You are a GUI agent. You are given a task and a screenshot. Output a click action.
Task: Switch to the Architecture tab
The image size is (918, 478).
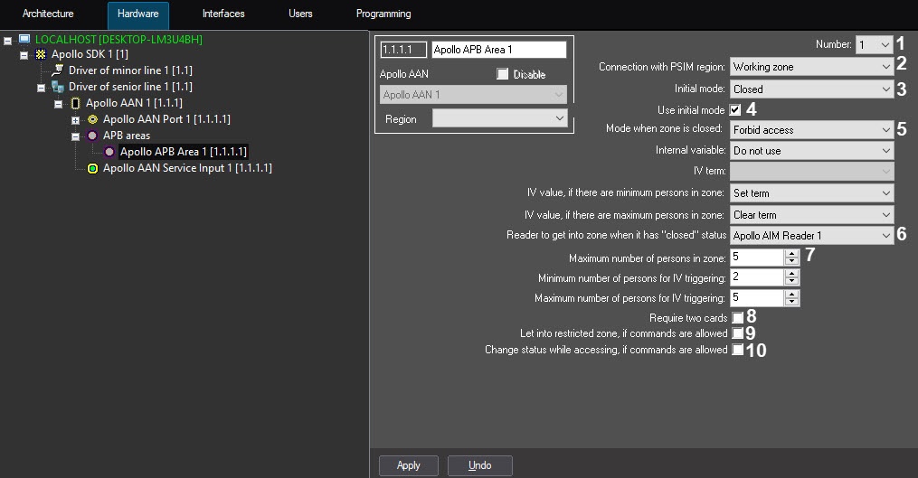pyautogui.click(x=48, y=14)
